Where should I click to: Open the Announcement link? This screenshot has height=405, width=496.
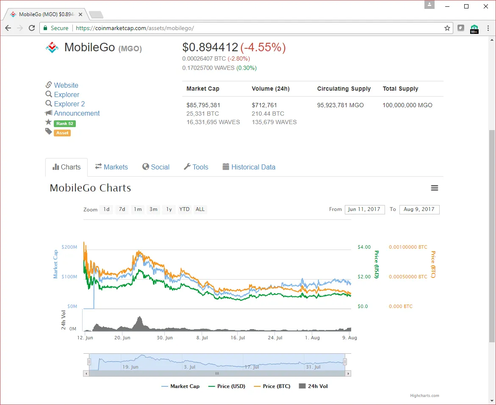[x=77, y=113]
